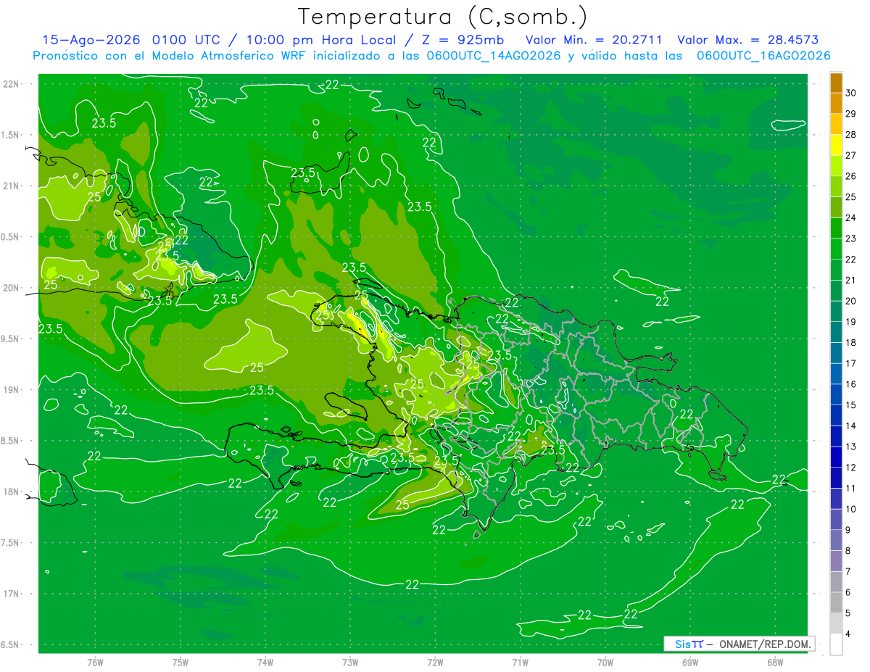
Task: Click the purple color bar segment between 8 and 9
Action: pyautogui.click(x=836, y=541)
